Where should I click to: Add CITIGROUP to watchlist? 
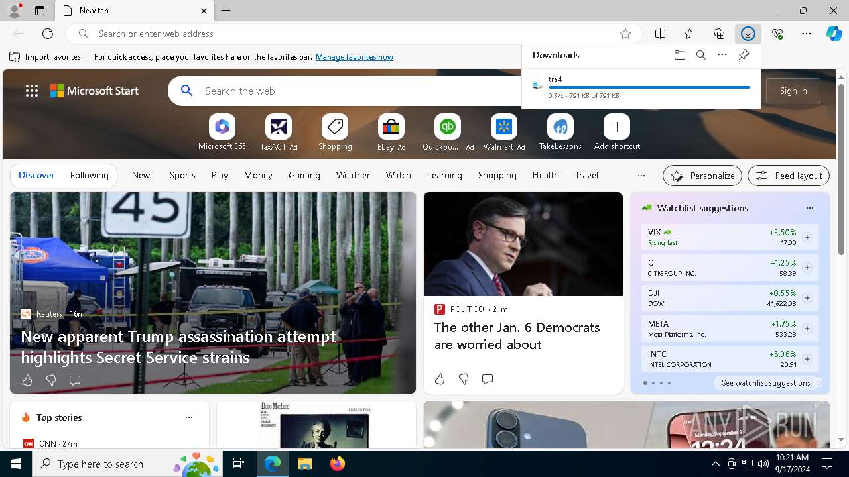coord(807,268)
